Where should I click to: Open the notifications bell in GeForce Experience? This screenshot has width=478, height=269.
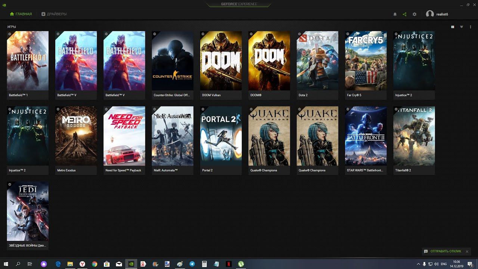tap(395, 14)
